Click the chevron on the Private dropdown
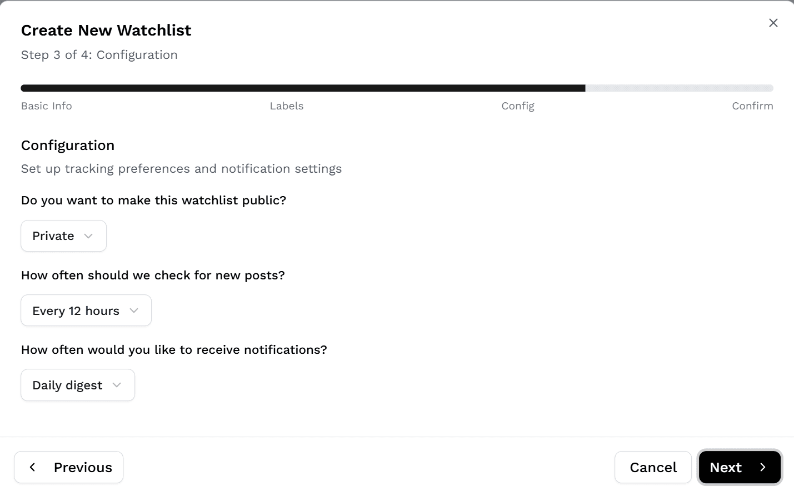Viewport: 794px width, 496px height. point(88,236)
